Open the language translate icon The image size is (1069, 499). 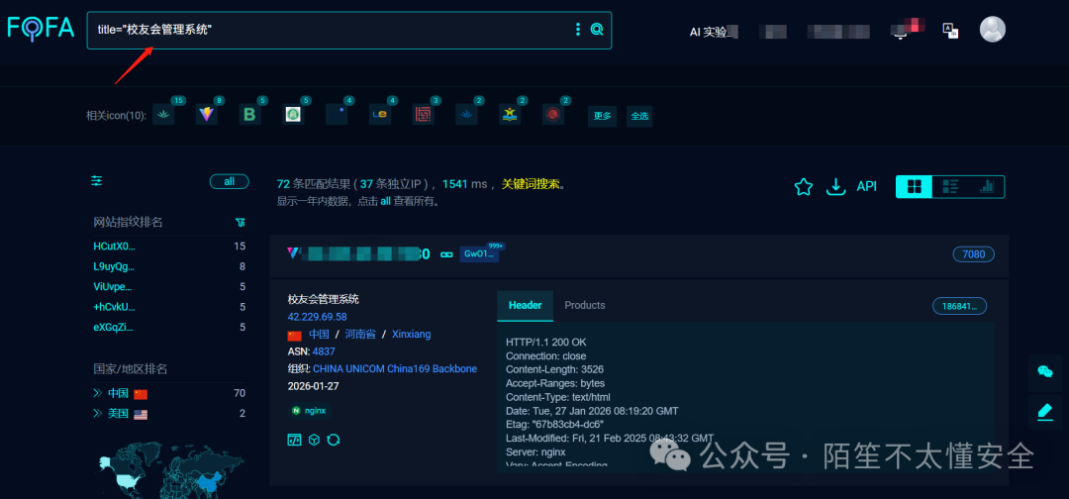pyautogui.click(x=949, y=30)
